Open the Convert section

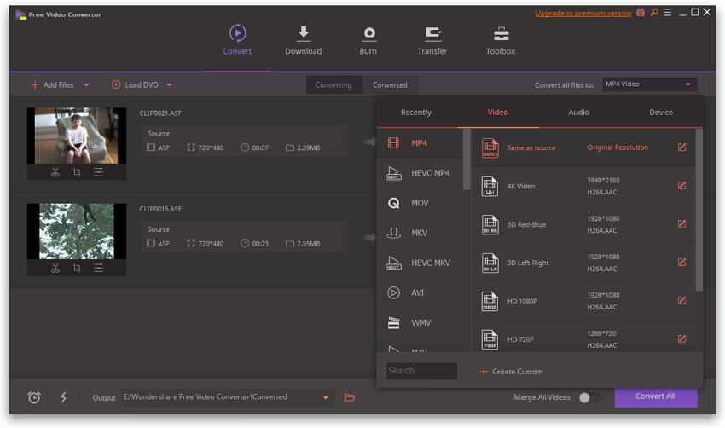pos(237,40)
